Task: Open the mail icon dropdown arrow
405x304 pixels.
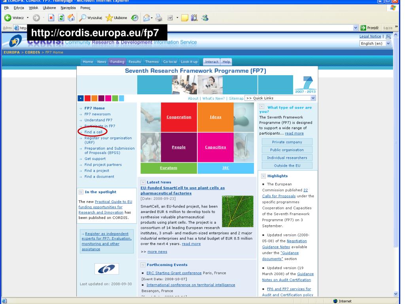Action: [151, 17]
